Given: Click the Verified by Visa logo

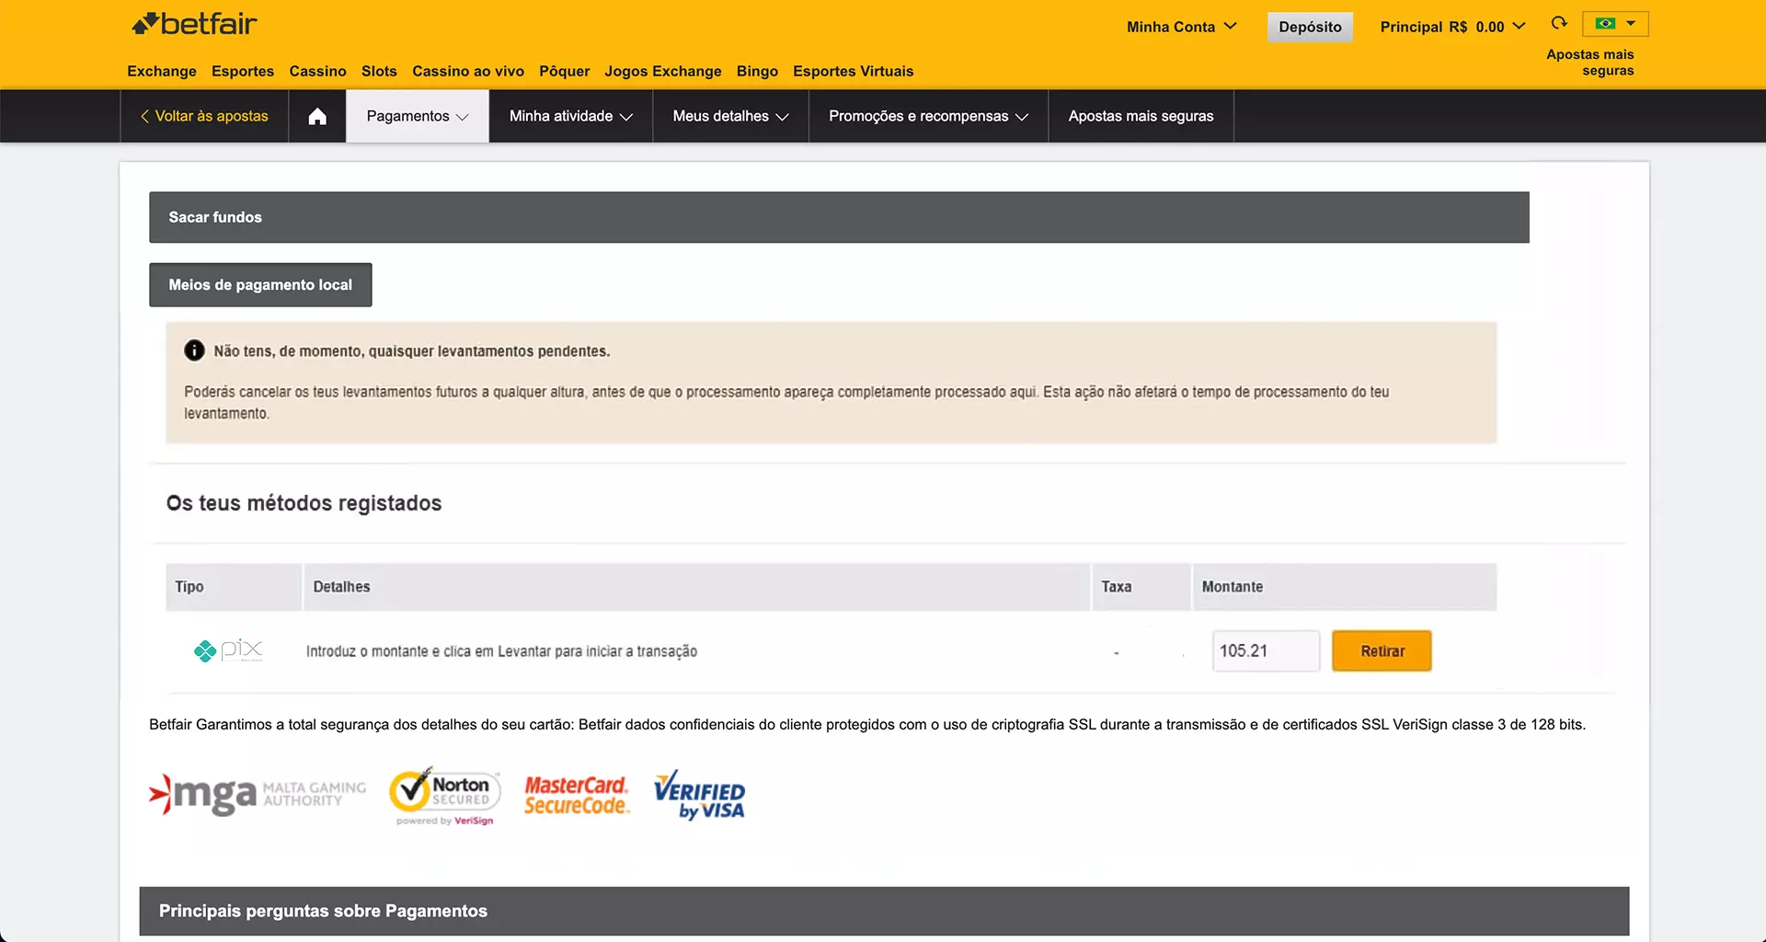Looking at the screenshot, I should pos(699,795).
